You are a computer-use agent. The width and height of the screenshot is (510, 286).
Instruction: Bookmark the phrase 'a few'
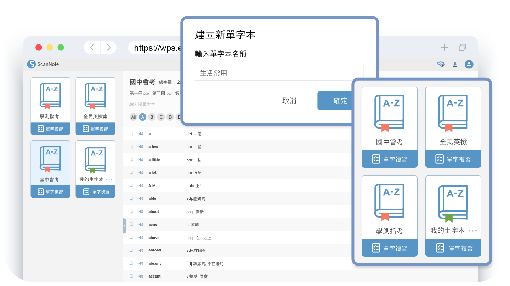(x=131, y=147)
